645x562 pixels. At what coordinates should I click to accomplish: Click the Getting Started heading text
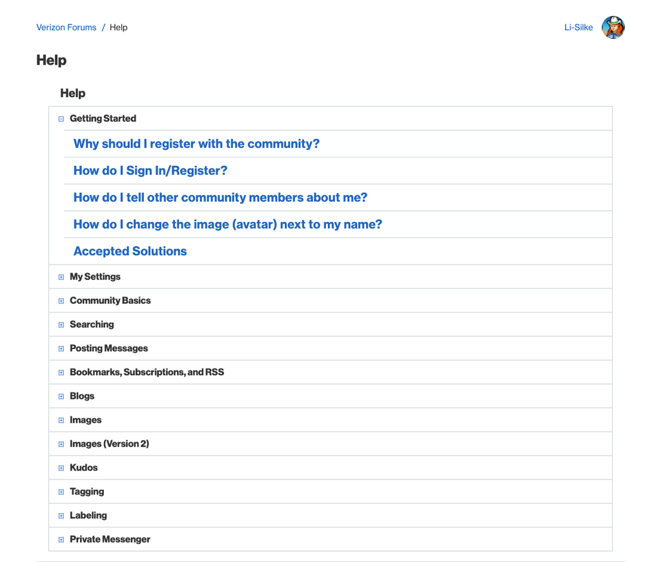[x=103, y=119]
